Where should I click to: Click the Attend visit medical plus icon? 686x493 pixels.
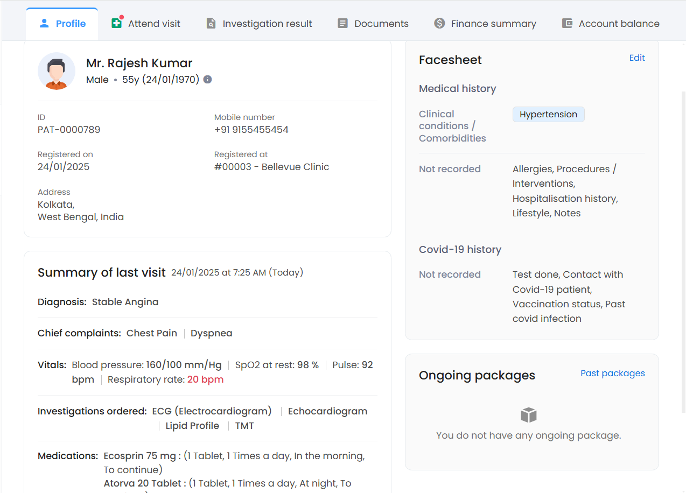116,23
